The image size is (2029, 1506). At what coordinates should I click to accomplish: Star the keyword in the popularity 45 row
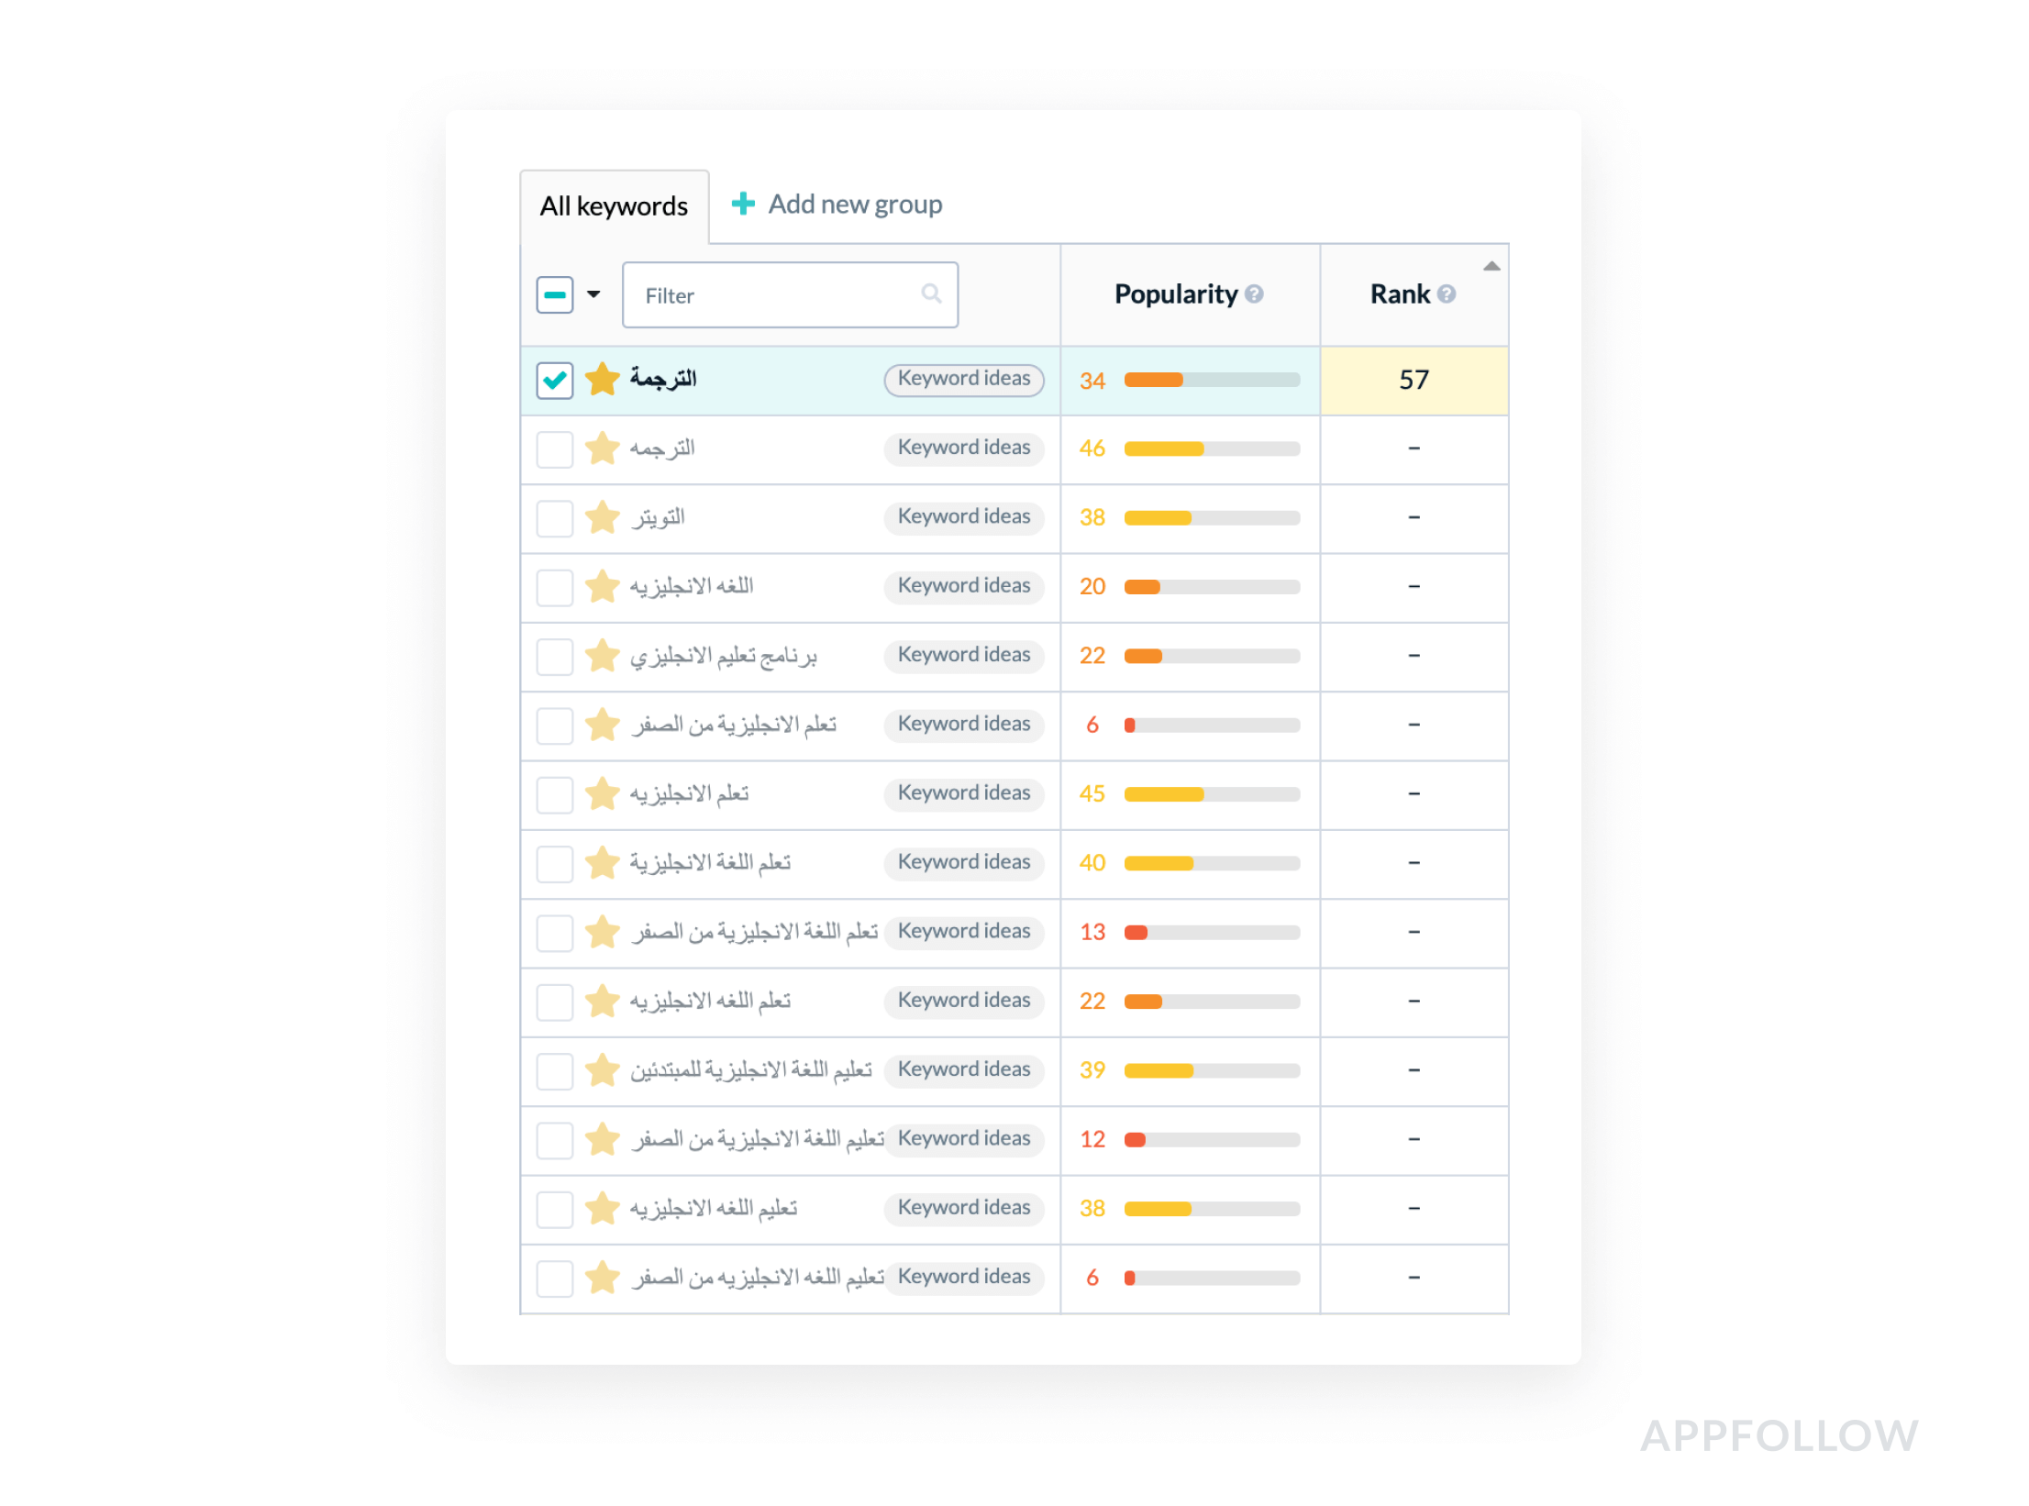coord(603,794)
